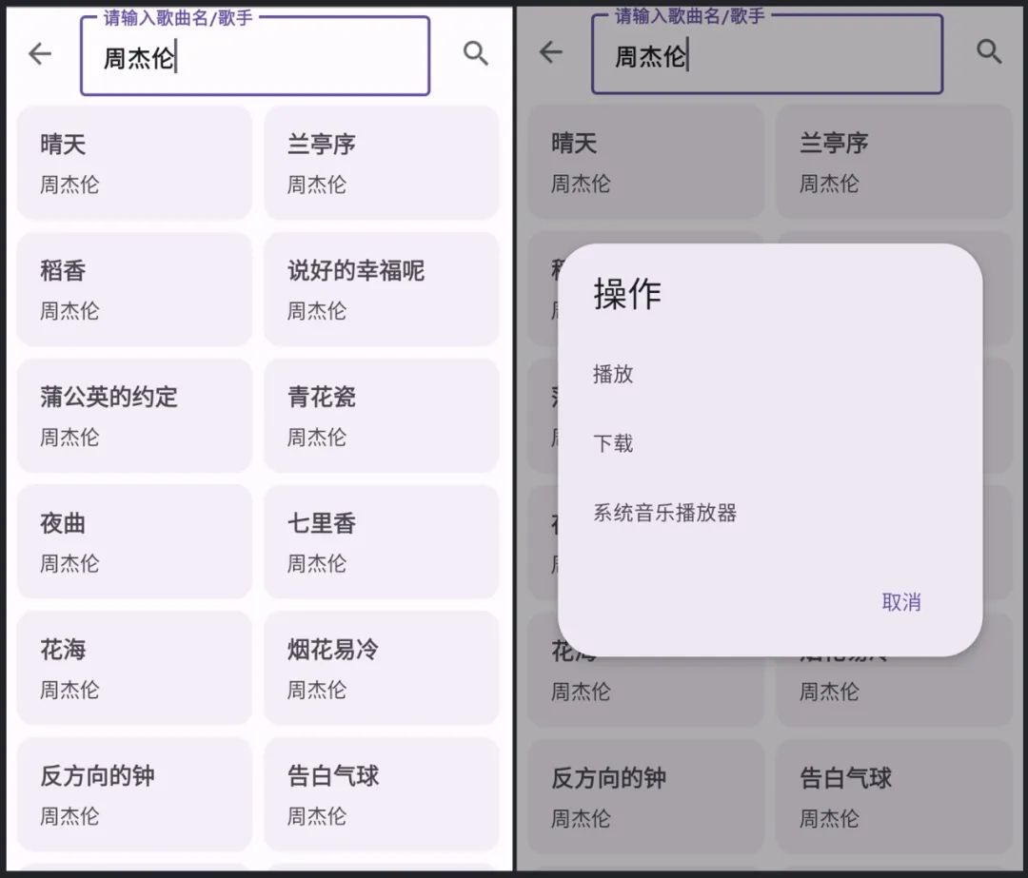This screenshot has width=1028, height=878.
Task: Select 蒲公英的约定 song card
Action: coord(134,416)
